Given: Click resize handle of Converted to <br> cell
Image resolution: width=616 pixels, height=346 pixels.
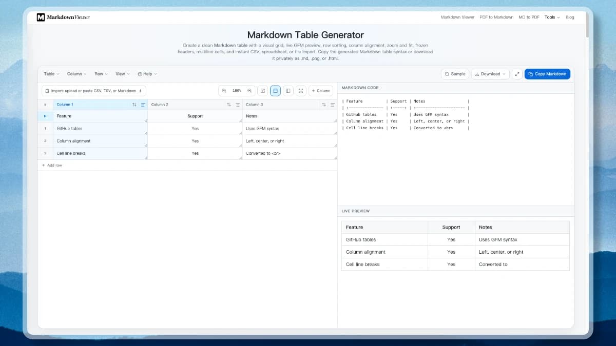Looking at the screenshot, I should click(335, 158).
